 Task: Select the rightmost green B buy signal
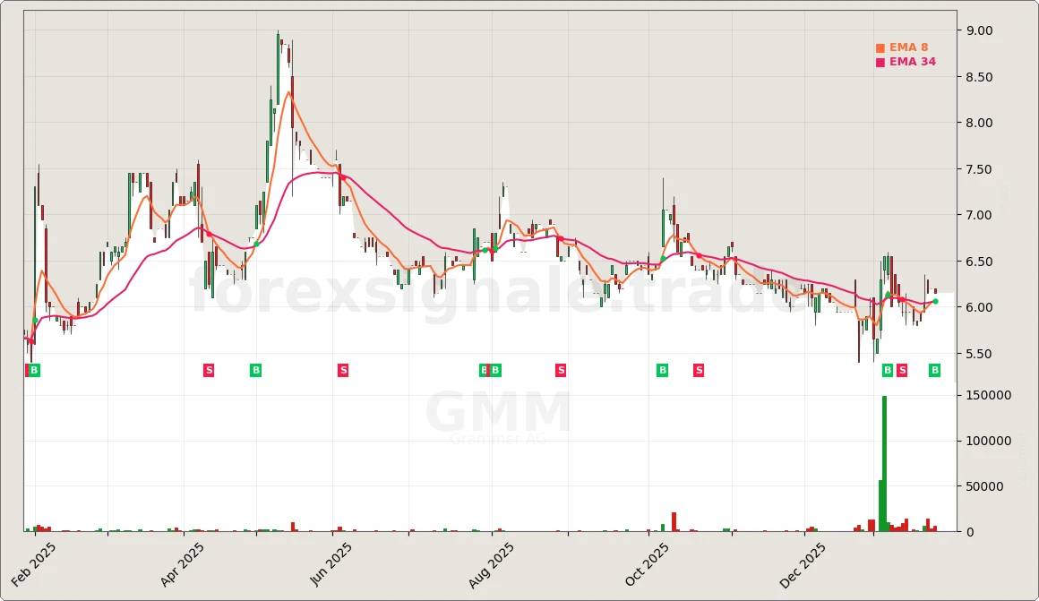coord(934,369)
